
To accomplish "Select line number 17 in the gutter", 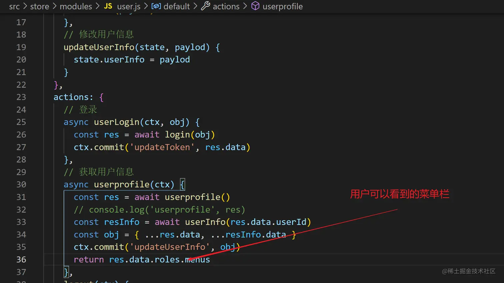I will point(21,22).
